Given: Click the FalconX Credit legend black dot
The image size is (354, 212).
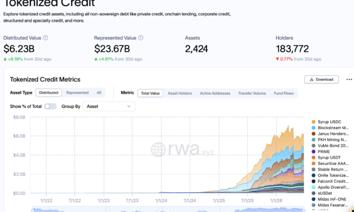Looking at the screenshot, I should pyautogui.click(x=313, y=182).
